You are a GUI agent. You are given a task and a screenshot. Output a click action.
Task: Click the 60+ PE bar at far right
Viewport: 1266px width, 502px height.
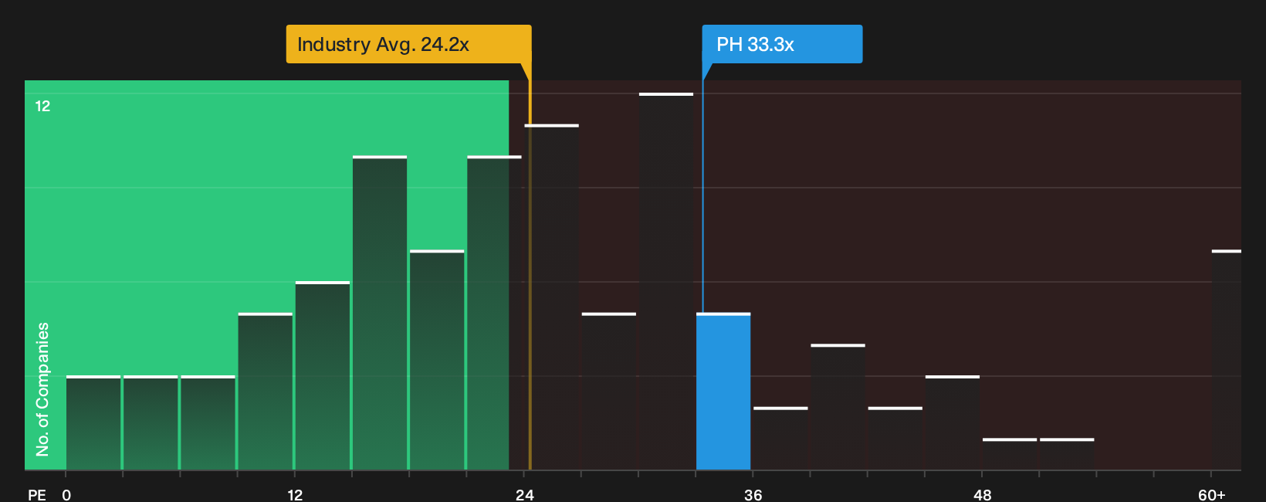tap(1227, 360)
